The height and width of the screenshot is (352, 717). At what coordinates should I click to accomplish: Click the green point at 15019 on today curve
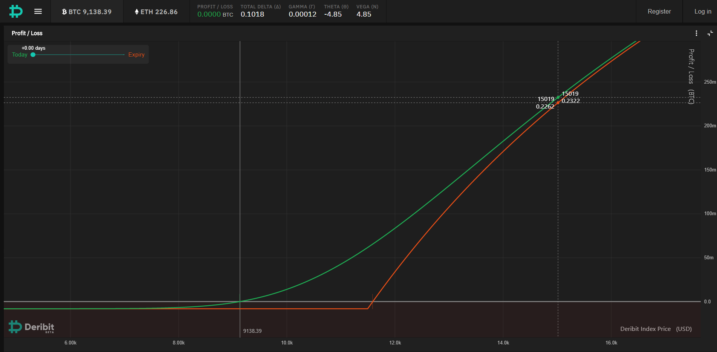pyautogui.click(x=558, y=98)
